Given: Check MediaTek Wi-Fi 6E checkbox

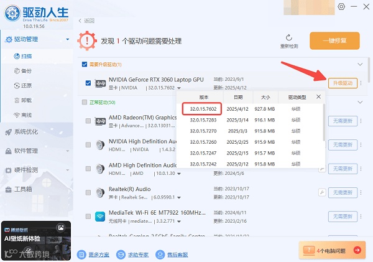Looking at the screenshot, I should pos(88,217).
